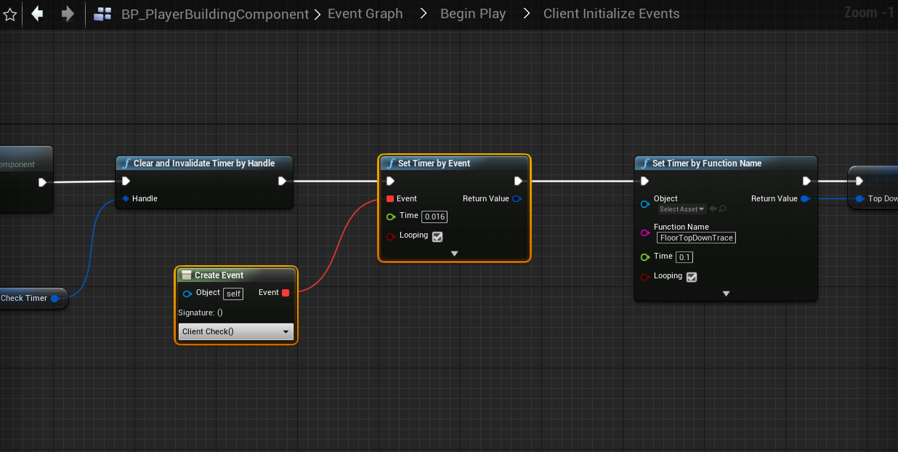The width and height of the screenshot is (898, 452).
Task: Open the Client Check() signature dropdown
Action: [236, 332]
